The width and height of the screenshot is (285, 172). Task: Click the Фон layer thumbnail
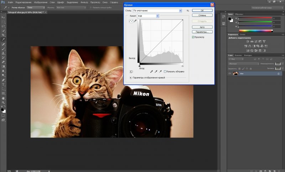(x=235, y=74)
